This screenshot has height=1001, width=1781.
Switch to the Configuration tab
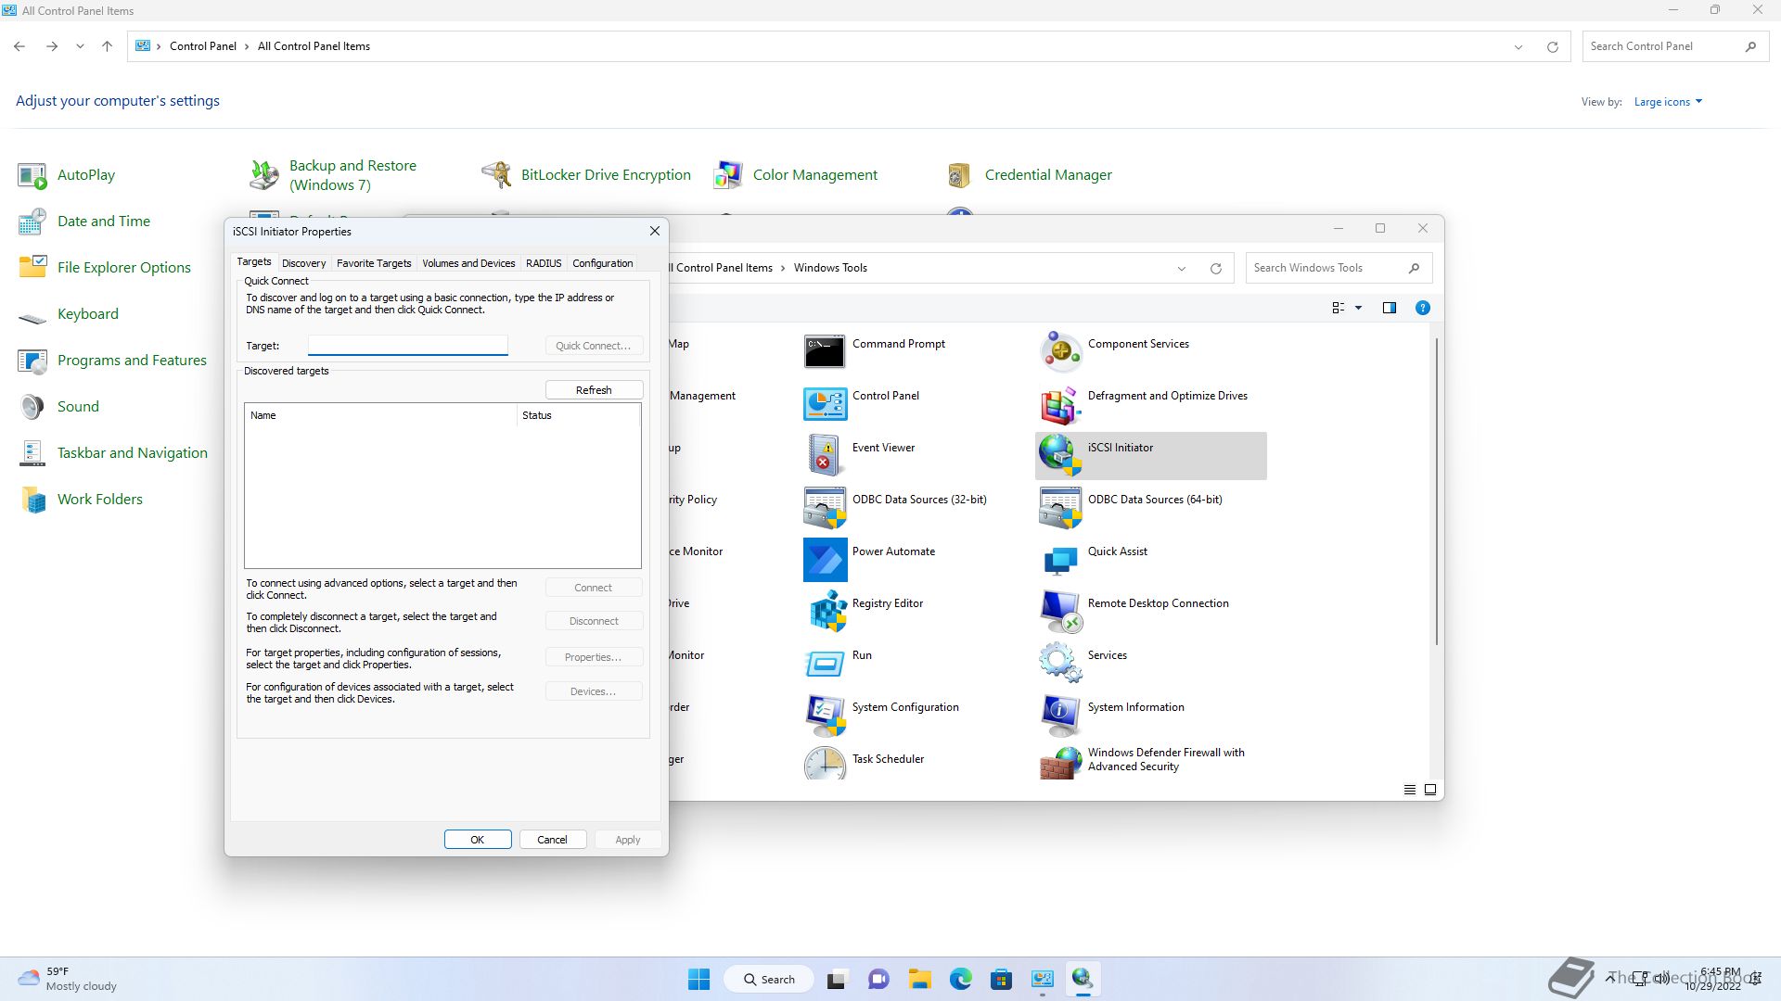pyautogui.click(x=602, y=263)
